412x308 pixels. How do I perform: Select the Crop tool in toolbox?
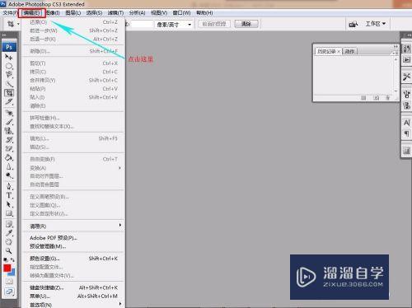(9, 93)
